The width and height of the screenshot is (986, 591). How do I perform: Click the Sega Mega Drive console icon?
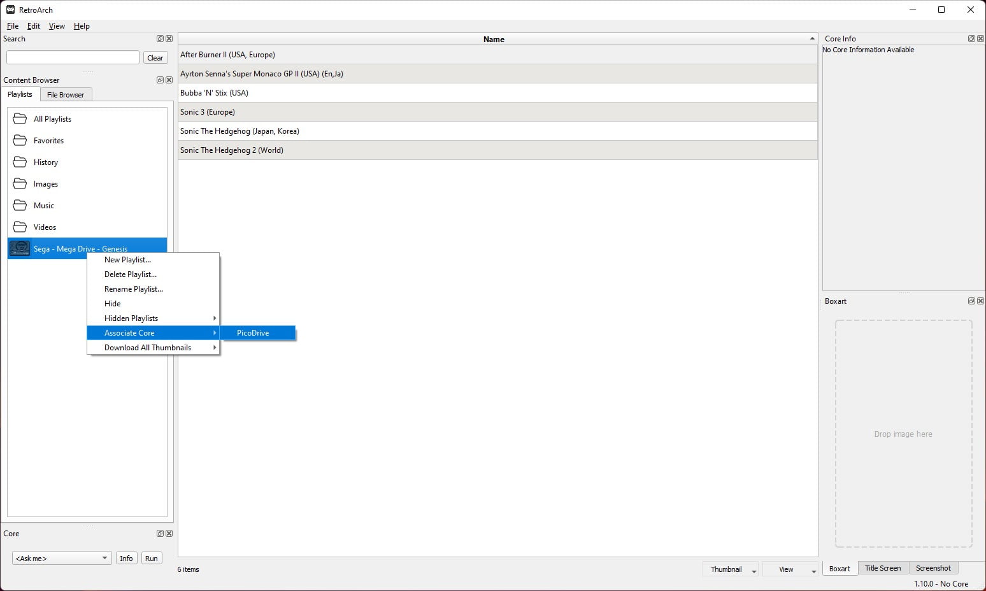pos(20,248)
